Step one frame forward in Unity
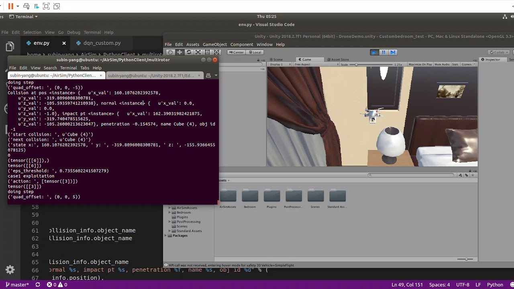 [393, 52]
